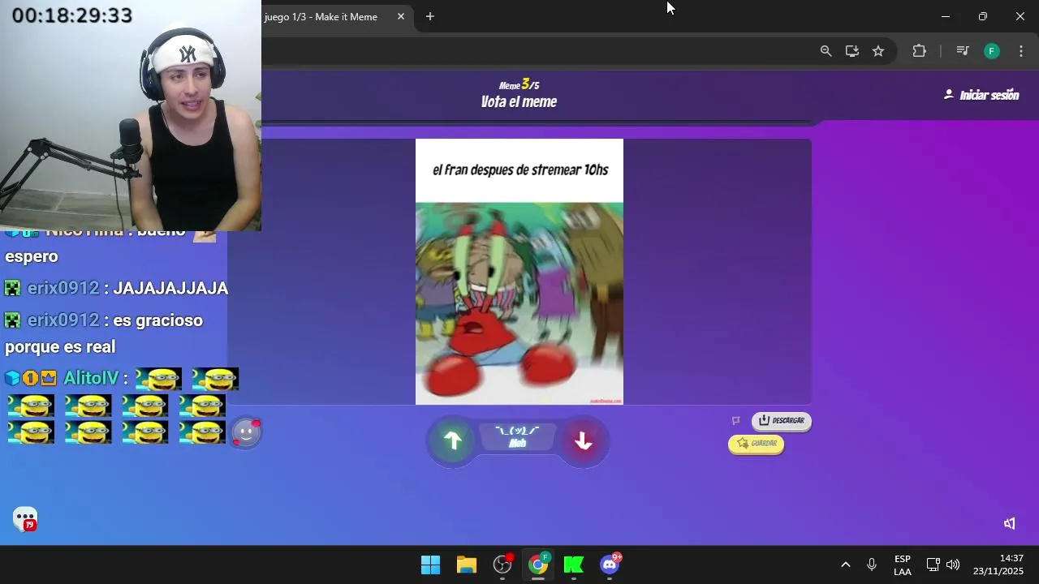Open clock and date 14:37 panel
Screen dimensions: 1039x584
[x=998, y=565]
